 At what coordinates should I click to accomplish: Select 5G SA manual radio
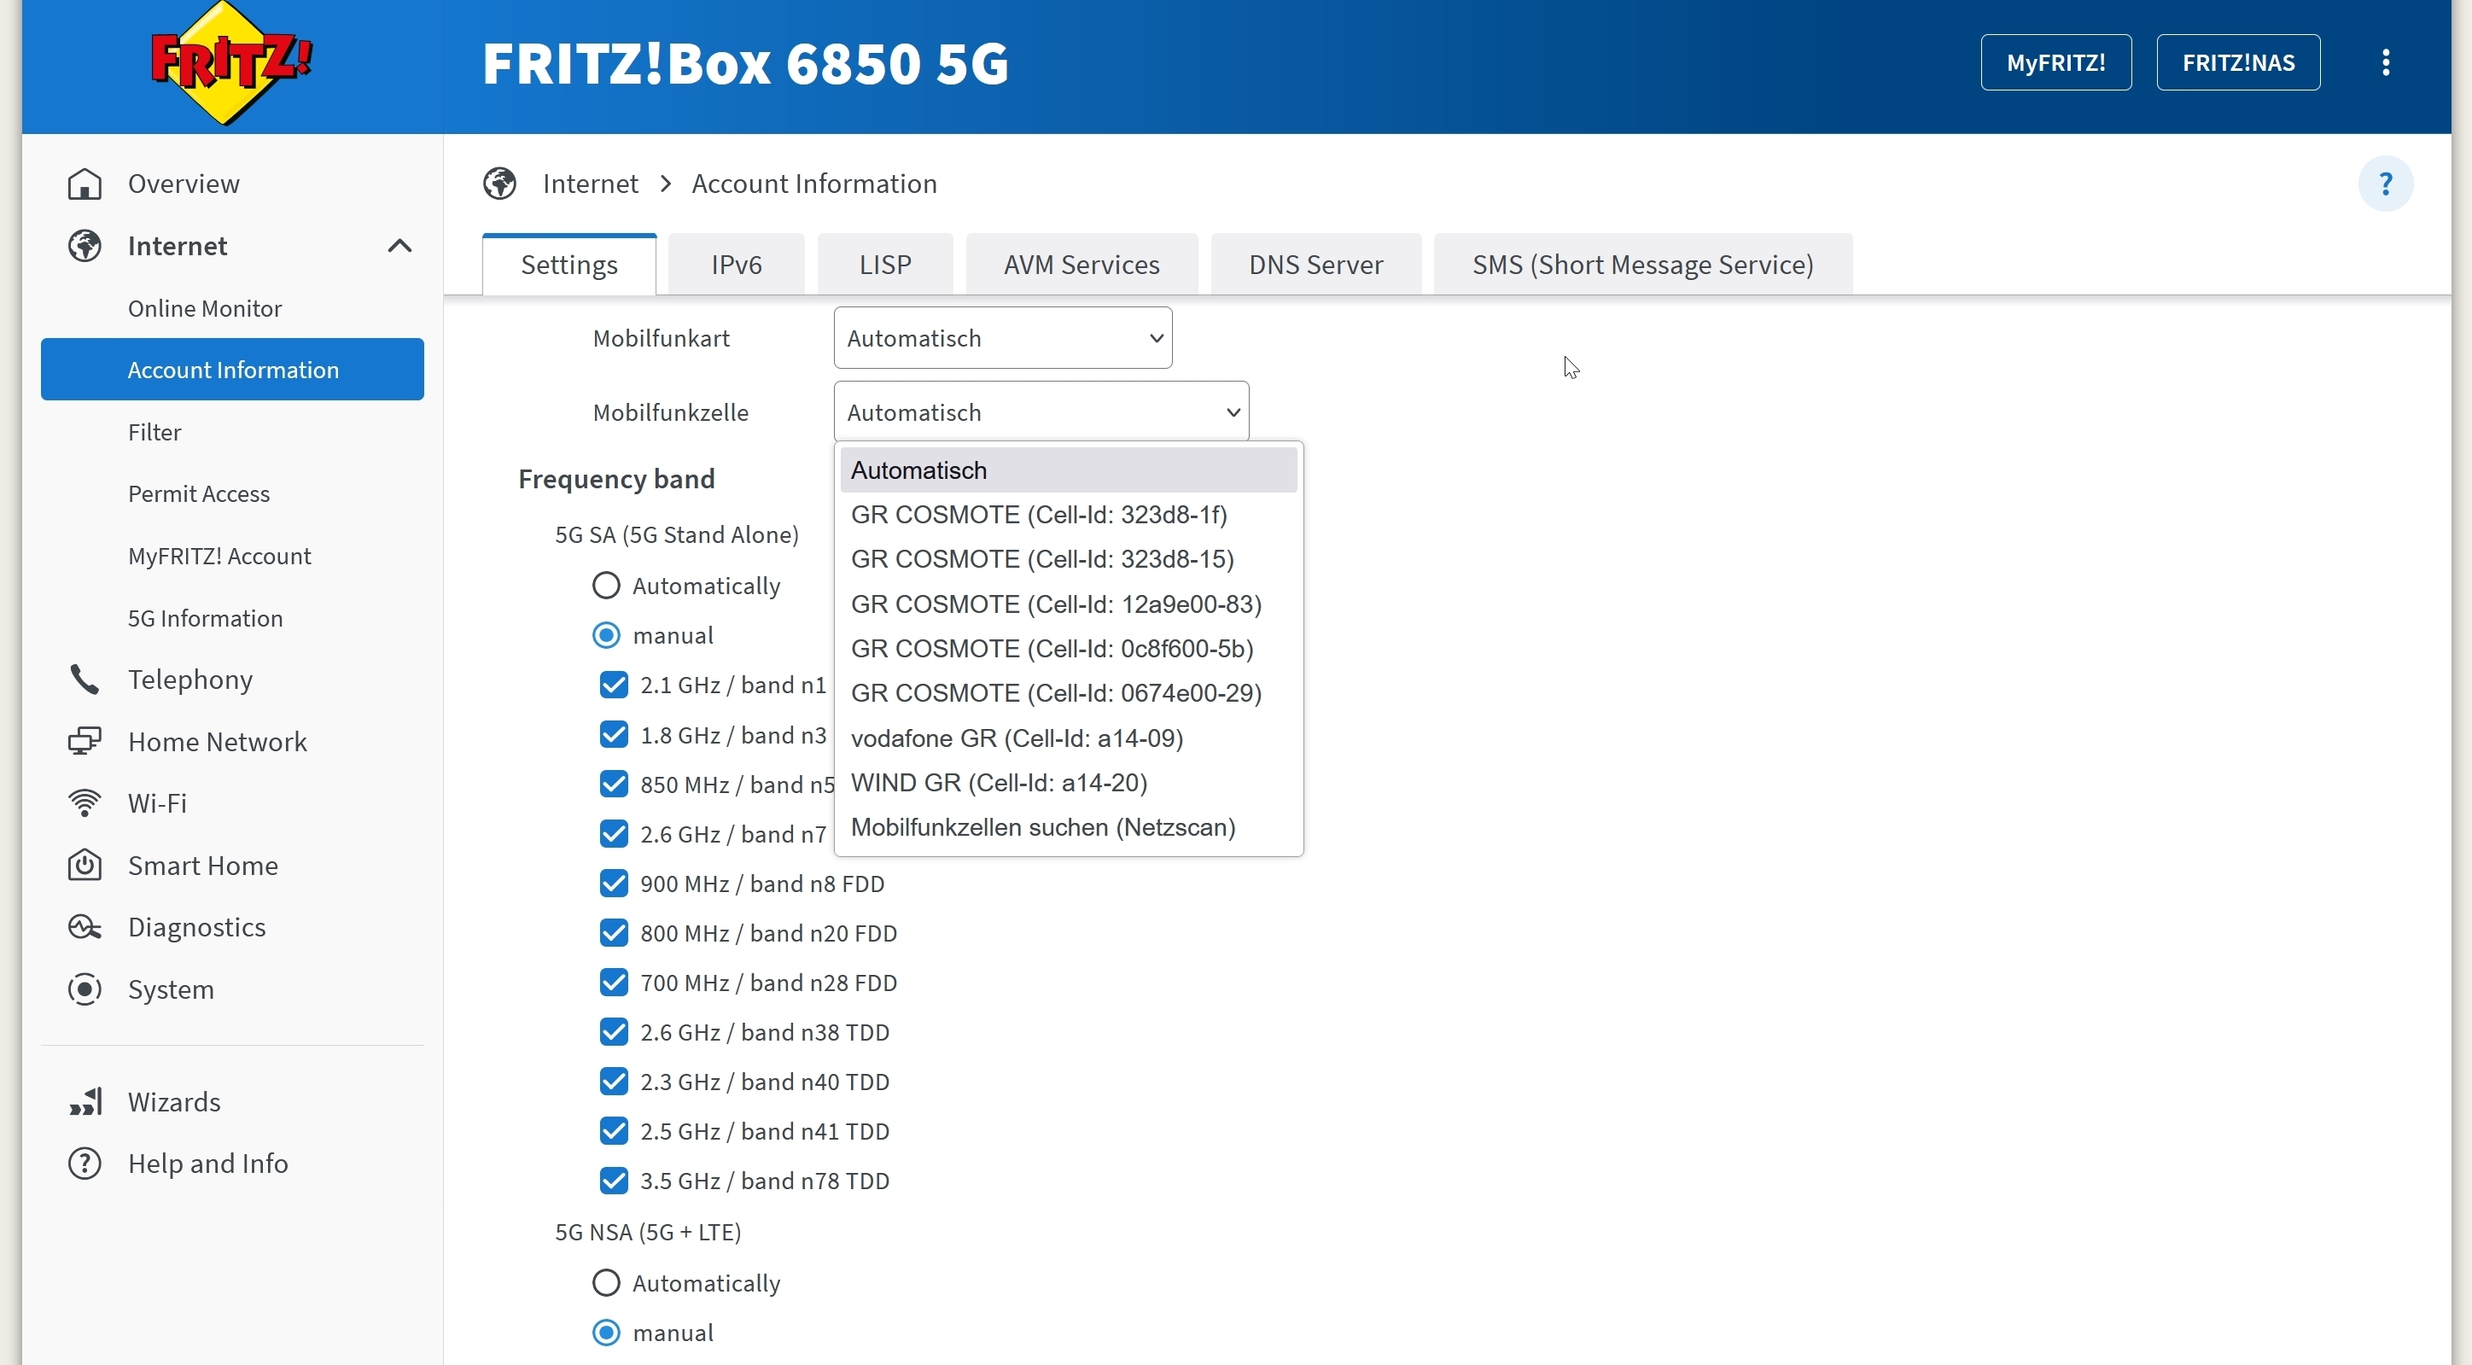pyautogui.click(x=605, y=635)
